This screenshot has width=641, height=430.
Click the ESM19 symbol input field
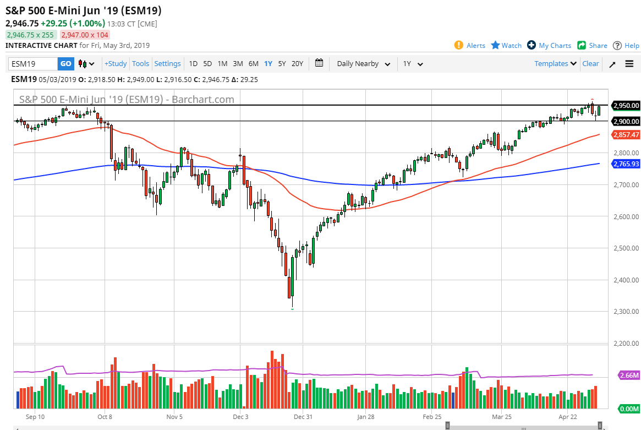click(32, 64)
